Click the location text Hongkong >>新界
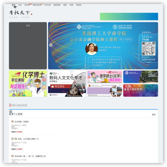Image resolution: width=167 pixels, height=167 pixels. pos(19,125)
